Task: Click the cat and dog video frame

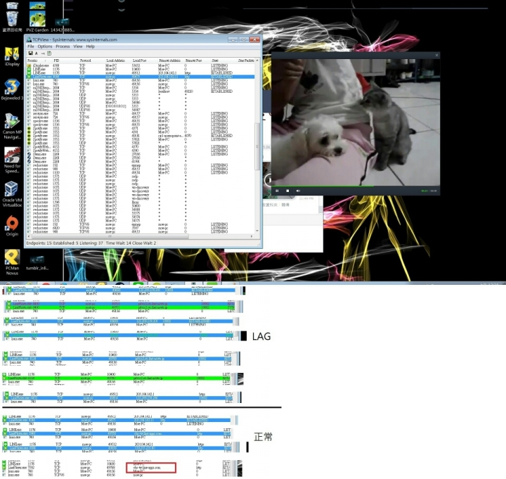Action: coord(356,122)
